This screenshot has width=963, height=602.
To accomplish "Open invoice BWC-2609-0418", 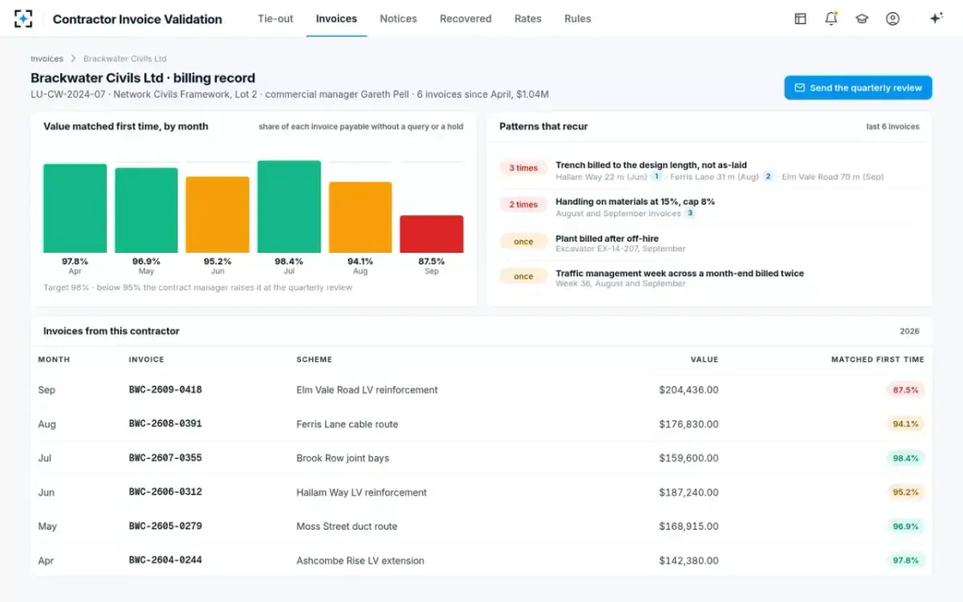I will coord(165,389).
